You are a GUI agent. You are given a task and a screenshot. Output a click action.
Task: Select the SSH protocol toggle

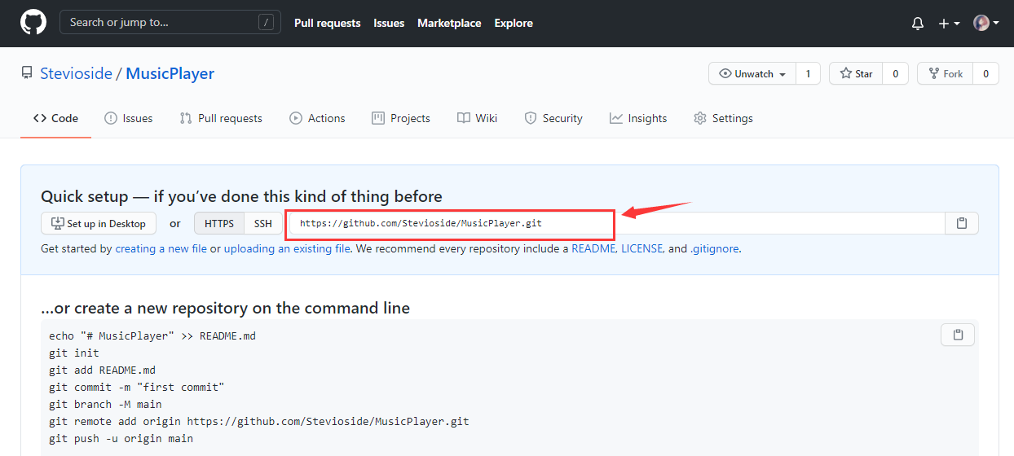pyautogui.click(x=262, y=223)
